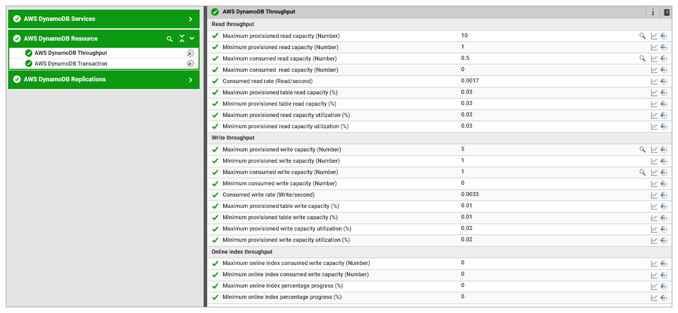Click green checkmark beside Maximum provisioned read capacity
This screenshot has height=313, width=678.
[x=215, y=36]
